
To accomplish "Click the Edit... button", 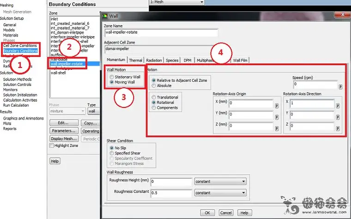I will tap(64, 123).
